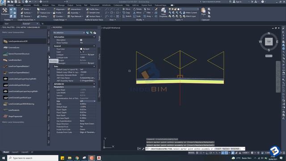
Task: Click the Surfaces ribbon button
Action: click(x=26, y=13)
